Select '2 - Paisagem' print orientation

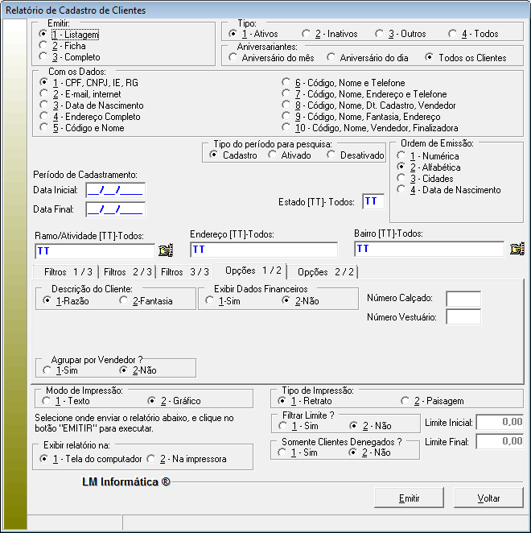(x=405, y=401)
